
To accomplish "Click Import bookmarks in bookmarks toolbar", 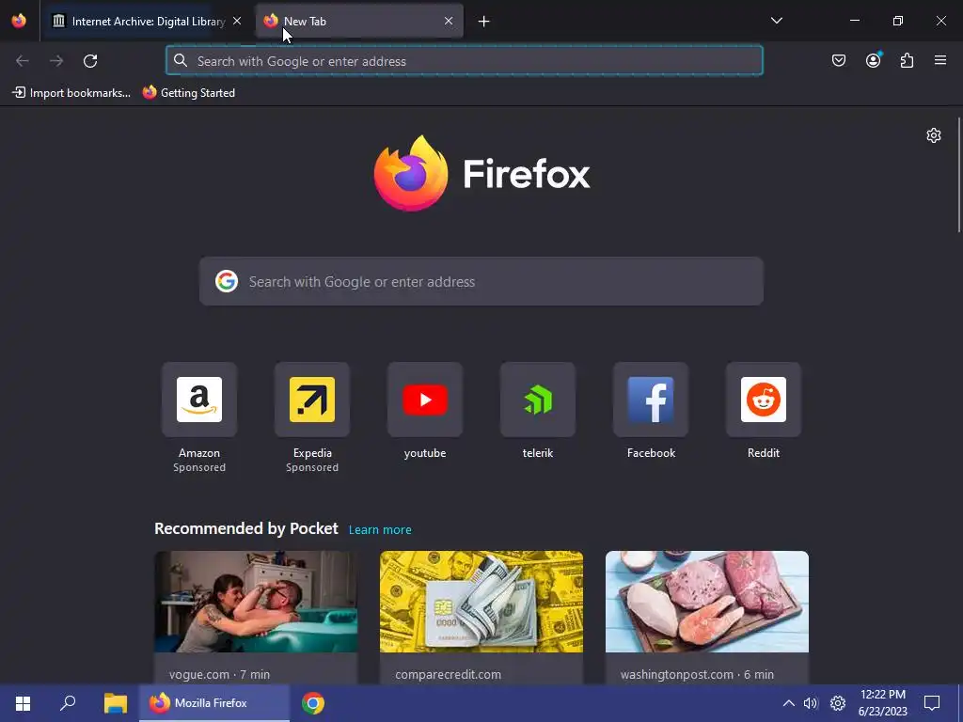I will point(71,93).
